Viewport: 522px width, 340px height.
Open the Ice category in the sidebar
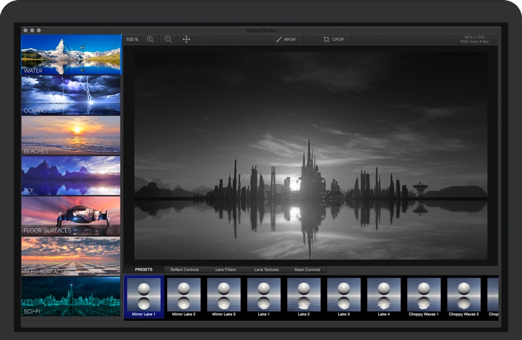point(71,175)
